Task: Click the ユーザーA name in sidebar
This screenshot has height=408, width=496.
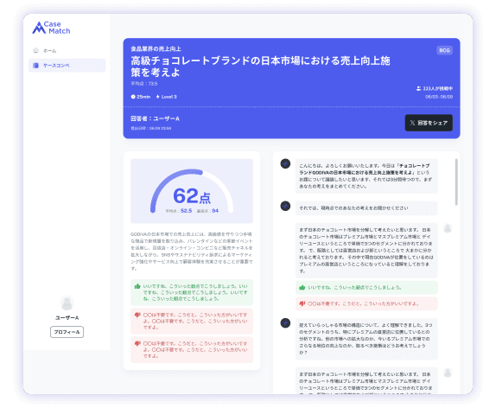Action: coord(67,318)
